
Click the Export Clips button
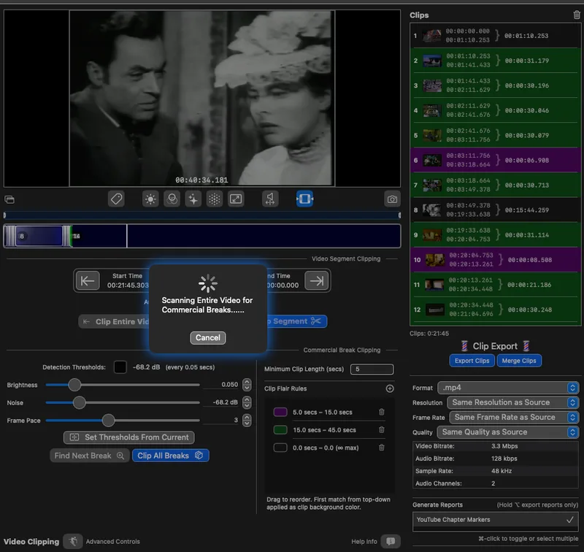(x=472, y=361)
